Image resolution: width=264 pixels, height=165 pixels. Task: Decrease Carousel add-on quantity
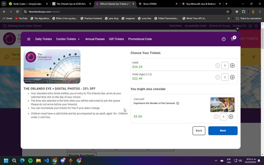(x=216, y=117)
